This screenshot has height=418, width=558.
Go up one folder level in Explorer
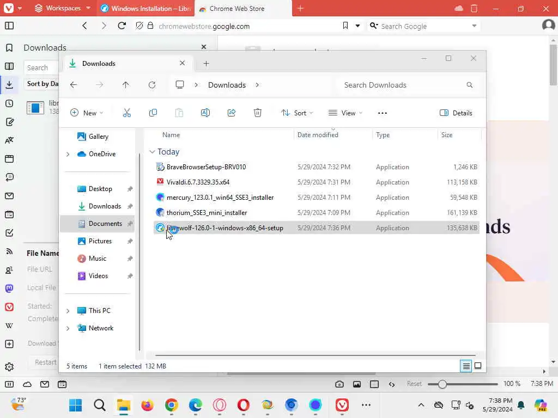pyautogui.click(x=126, y=85)
